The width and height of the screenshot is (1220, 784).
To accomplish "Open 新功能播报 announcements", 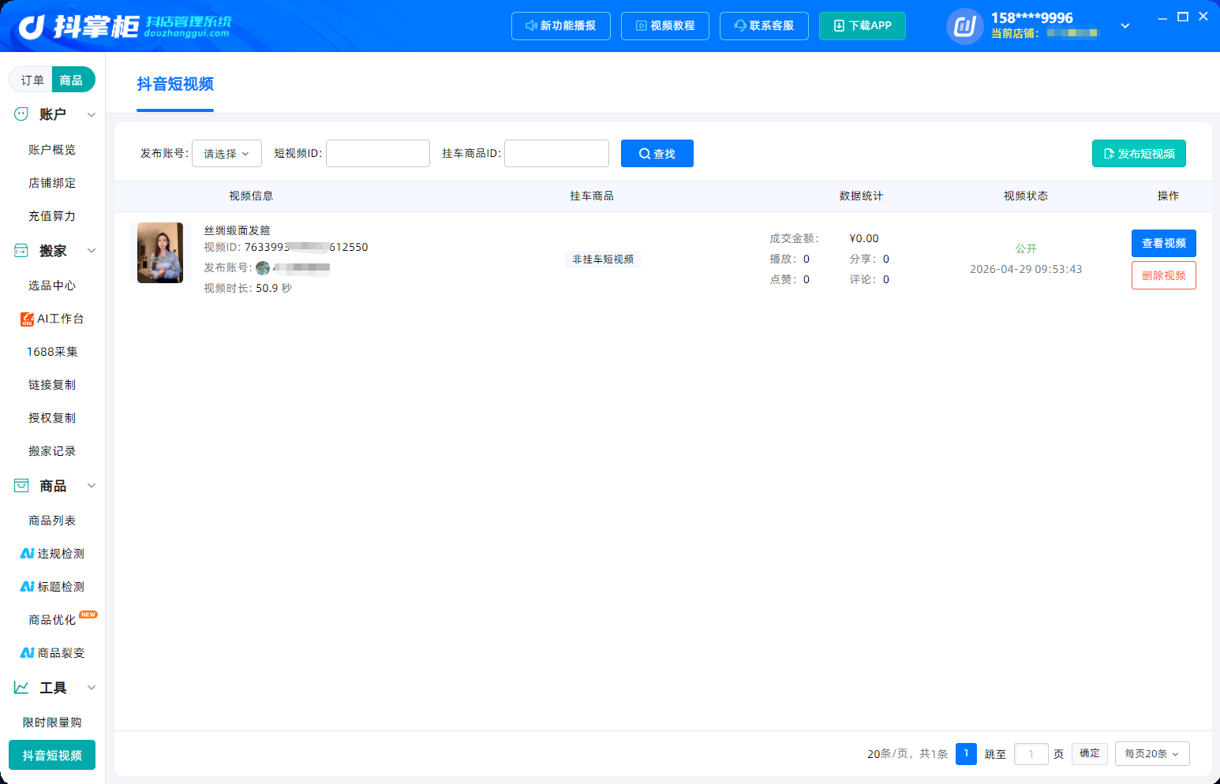I will tap(560, 26).
